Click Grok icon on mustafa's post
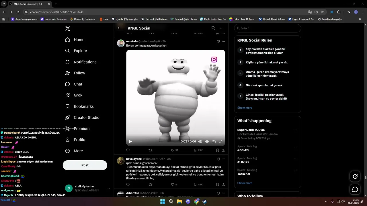Viewport: 367px width, 206px height. coord(218,41)
